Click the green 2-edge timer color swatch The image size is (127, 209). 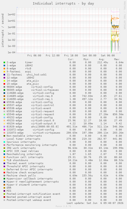point(4,62)
